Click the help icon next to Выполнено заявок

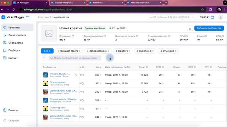coord(137,36)
